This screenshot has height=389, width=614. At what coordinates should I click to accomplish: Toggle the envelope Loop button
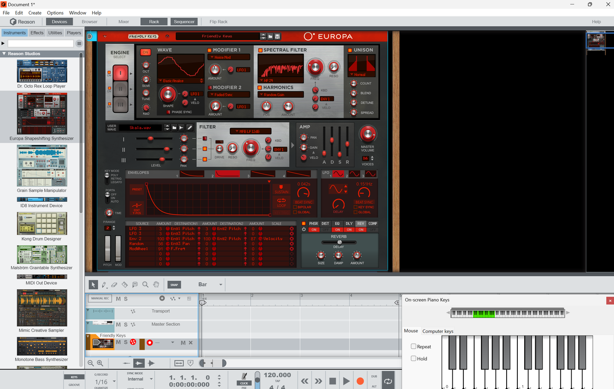(281, 202)
